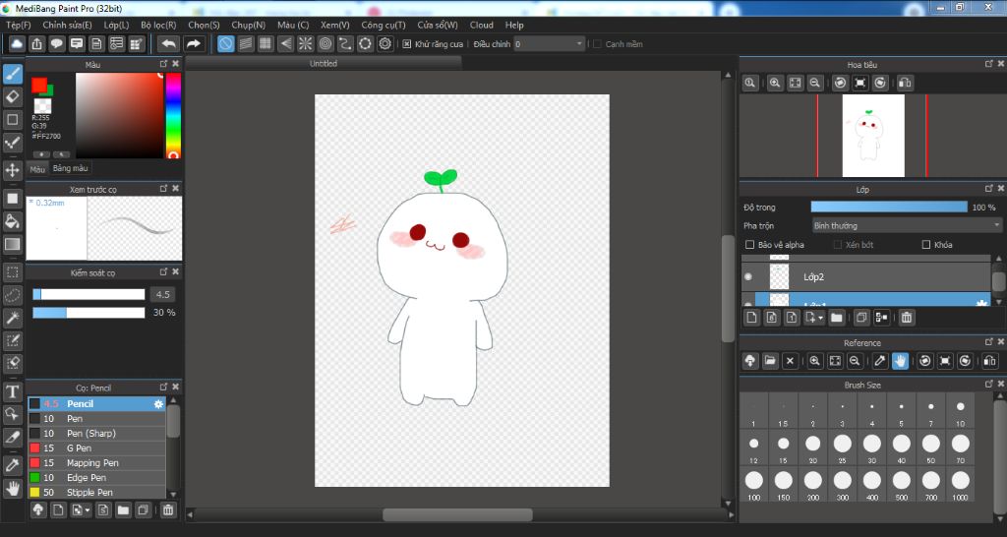
Task: Toggle Khử răng cưa checkbox
Action: pos(406,44)
